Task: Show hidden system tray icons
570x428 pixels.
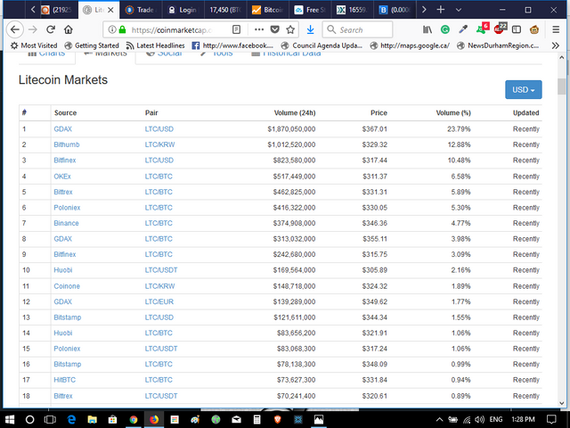Action: (439, 420)
